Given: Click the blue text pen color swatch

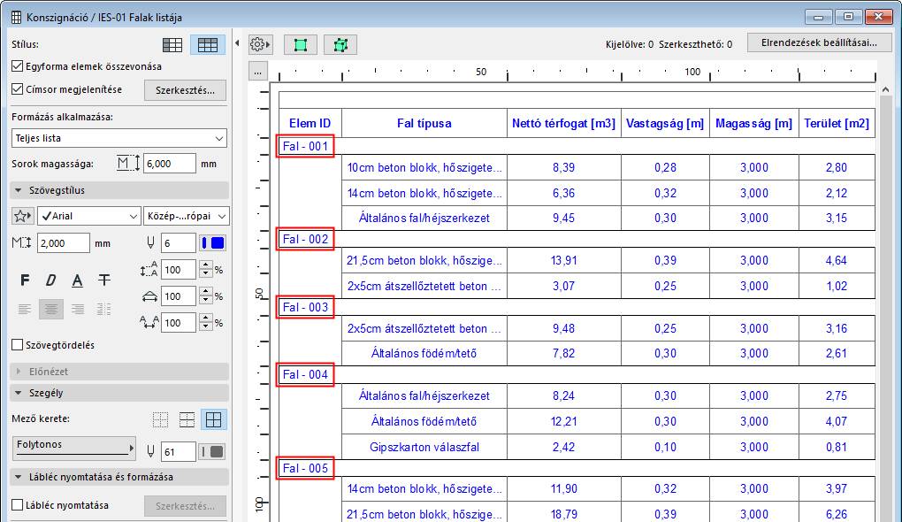Looking at the screenshot, I should click(x=213, y=243).
